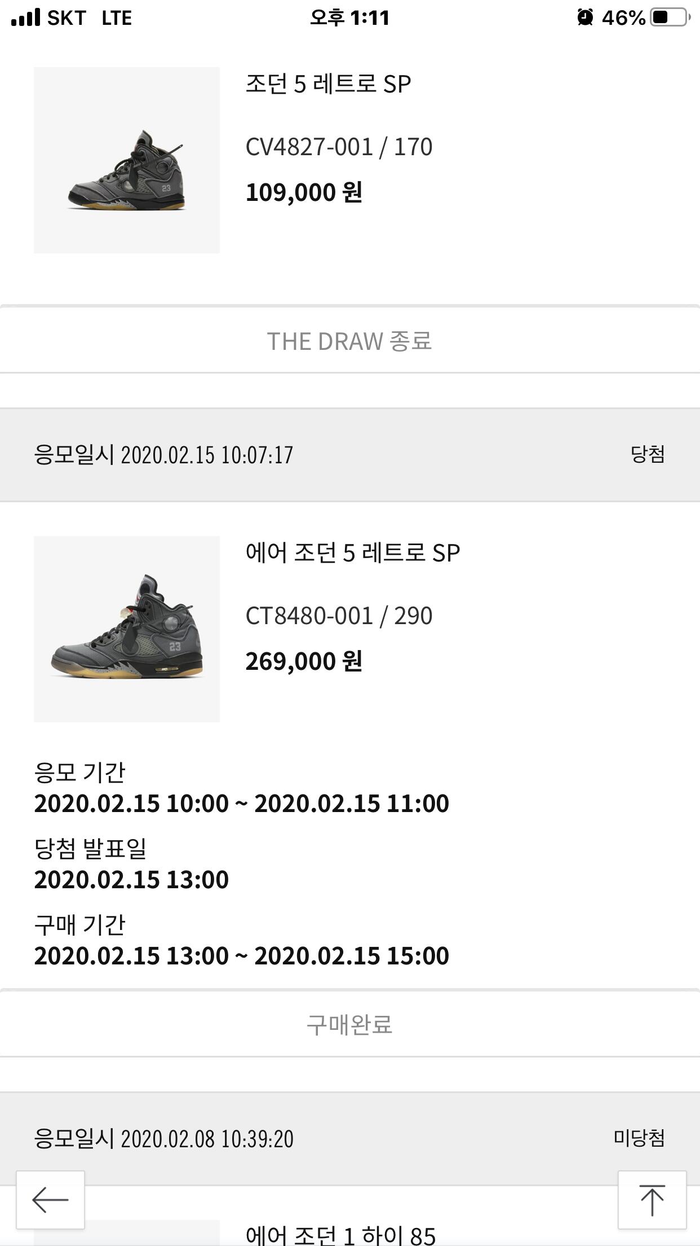Tap the back arrow button
The image size is (700, 1246).
click(x=50, y=1200)
